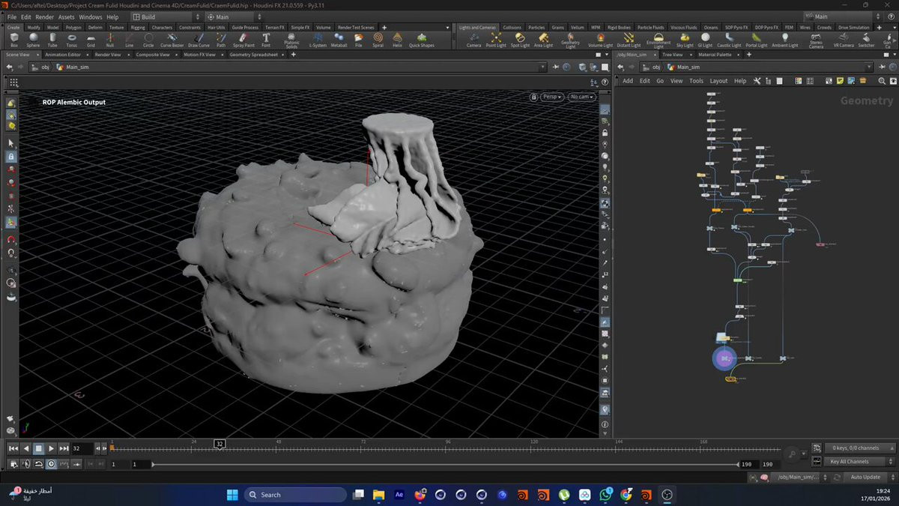Image resolution: width=899 pixels, height=506 pixels.
Task: Toggle the real-time playback clock button
Action: [x=51, y=464]
